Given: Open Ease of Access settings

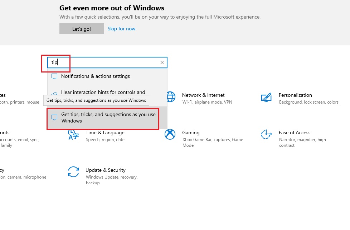Looking at the screenshot, I should tap(295, 133).
